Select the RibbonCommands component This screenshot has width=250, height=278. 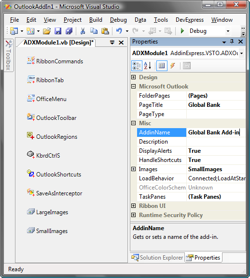pos(55,61)
